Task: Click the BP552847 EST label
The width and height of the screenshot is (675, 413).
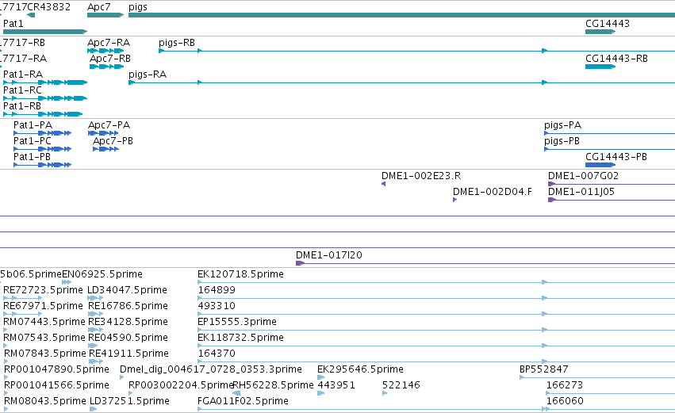Action: tap(543, 369)
